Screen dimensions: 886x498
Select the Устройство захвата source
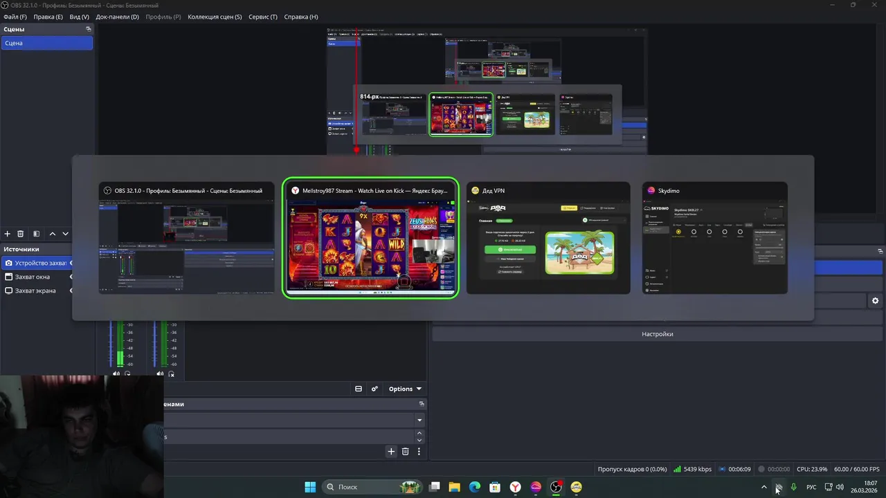(x=36, y=263)
